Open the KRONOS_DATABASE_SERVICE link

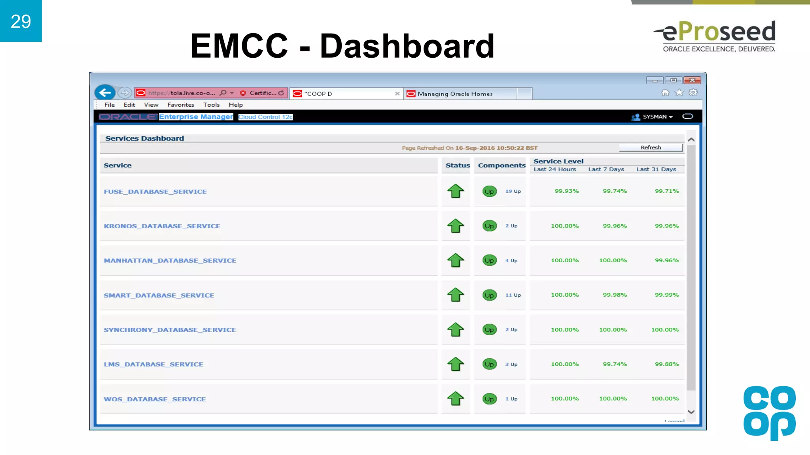pos(162,226)
